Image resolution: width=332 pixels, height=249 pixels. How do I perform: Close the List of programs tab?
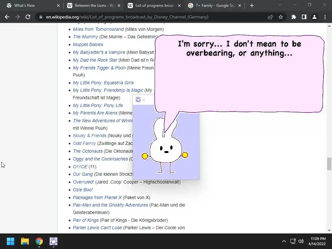(179, 6)
